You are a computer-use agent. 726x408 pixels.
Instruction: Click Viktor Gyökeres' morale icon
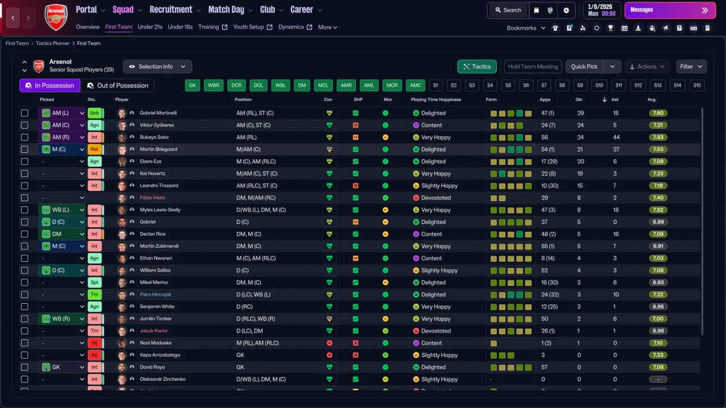[385, 125]
